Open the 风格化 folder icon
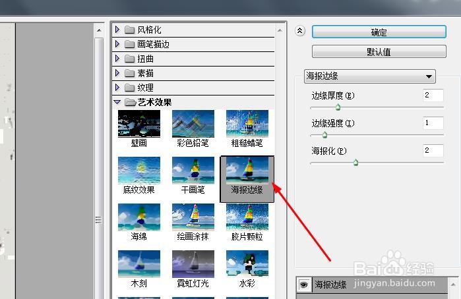The width and height of the screenshot is (461, 299). pyautogui.click(x=129, y=30)
